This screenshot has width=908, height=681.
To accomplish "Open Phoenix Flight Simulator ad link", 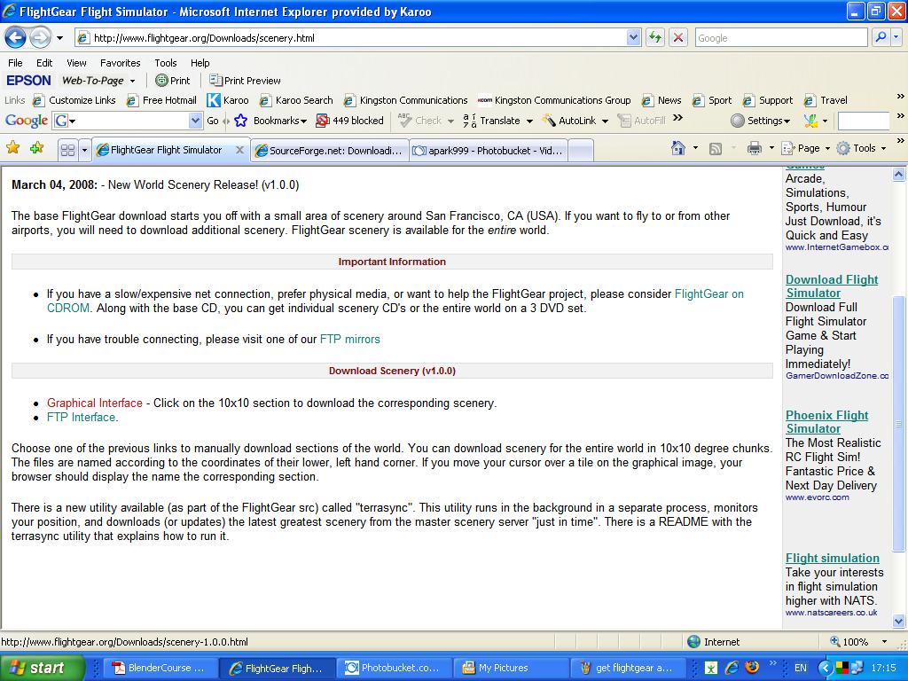I will [x=827, y=421].
